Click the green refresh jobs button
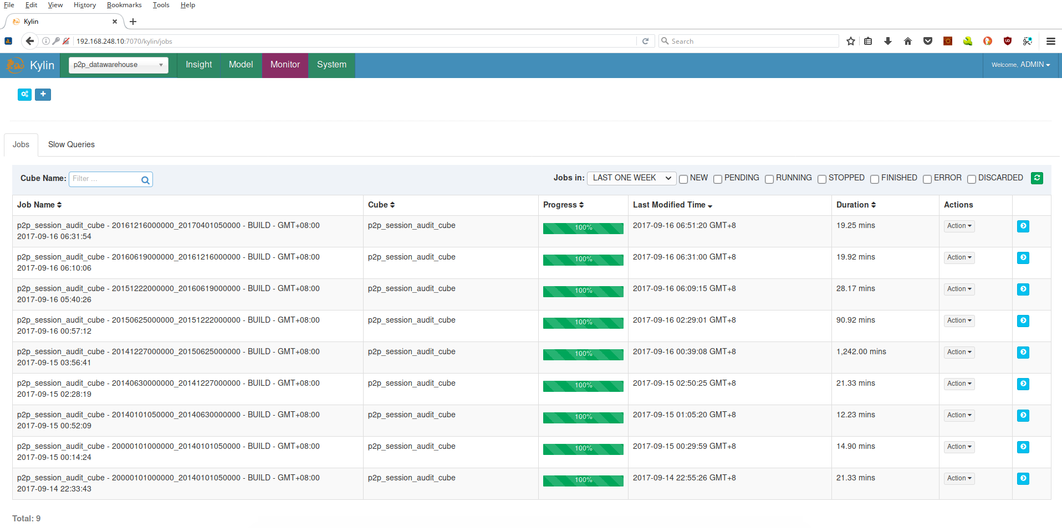Image resolution: width=1062 pixels, height=528 pixels. pos(1037,178)
